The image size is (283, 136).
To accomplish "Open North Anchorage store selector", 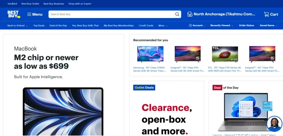I will click(x=224, y=14).
